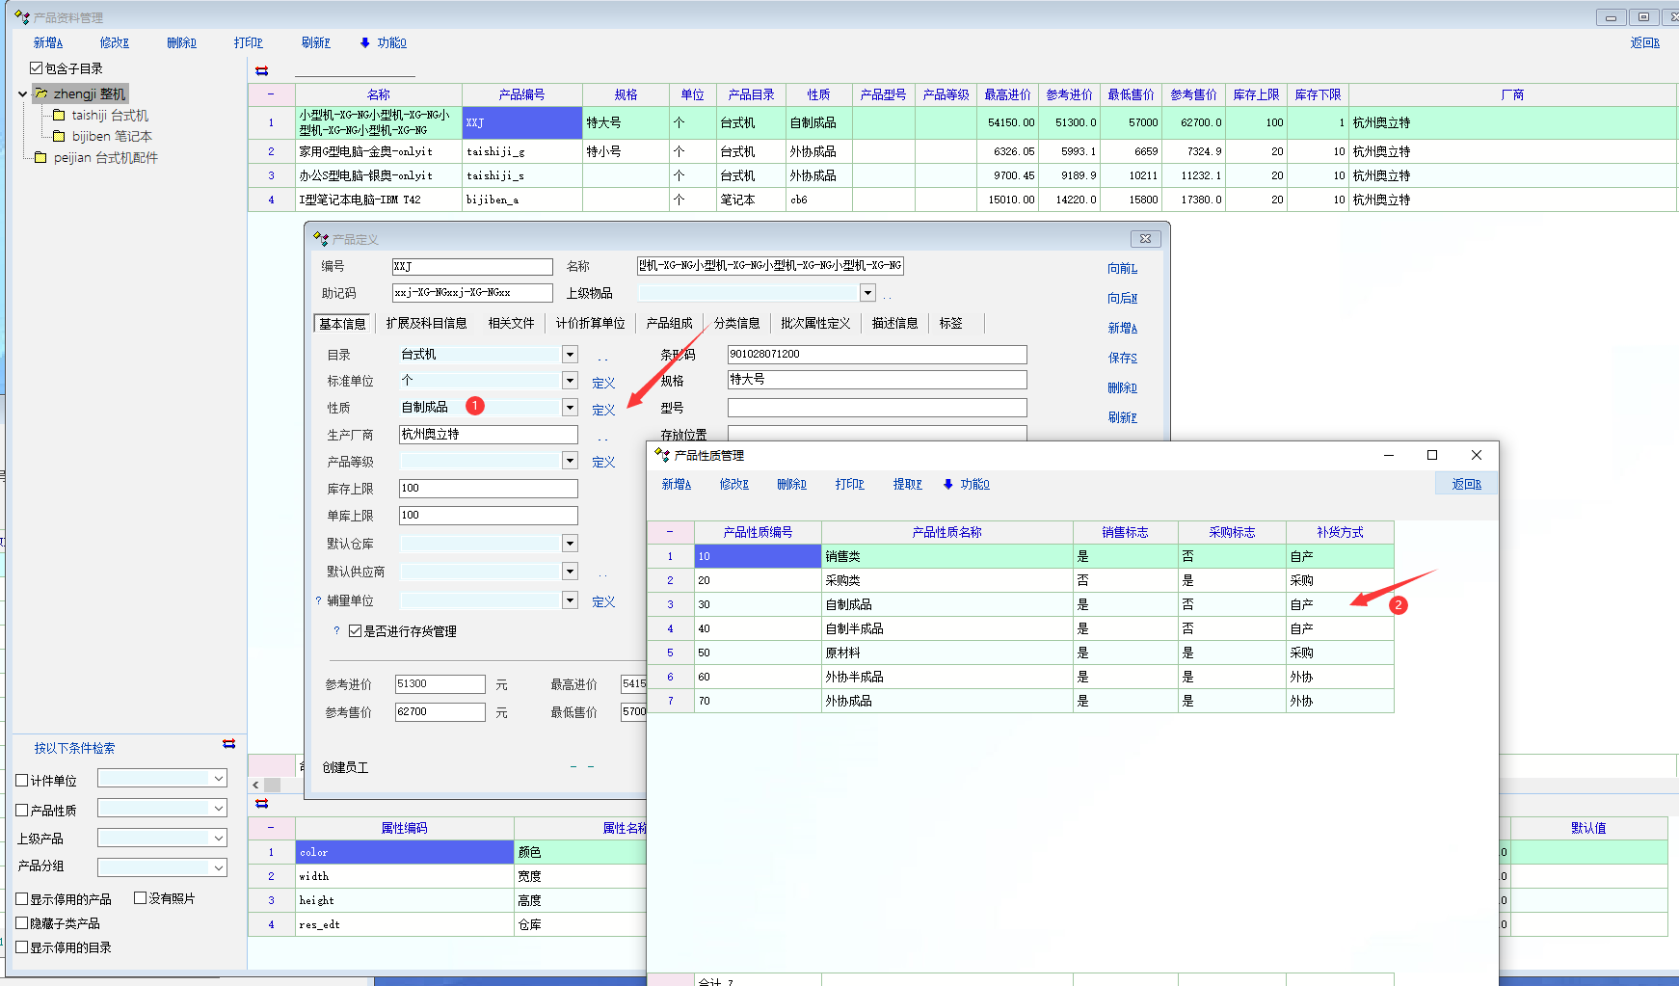
Task: Click the horizontal scrollbar left arrow
Action: point(255,786)
